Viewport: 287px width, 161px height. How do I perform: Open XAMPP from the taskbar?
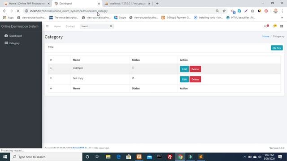tap(139, 157)
